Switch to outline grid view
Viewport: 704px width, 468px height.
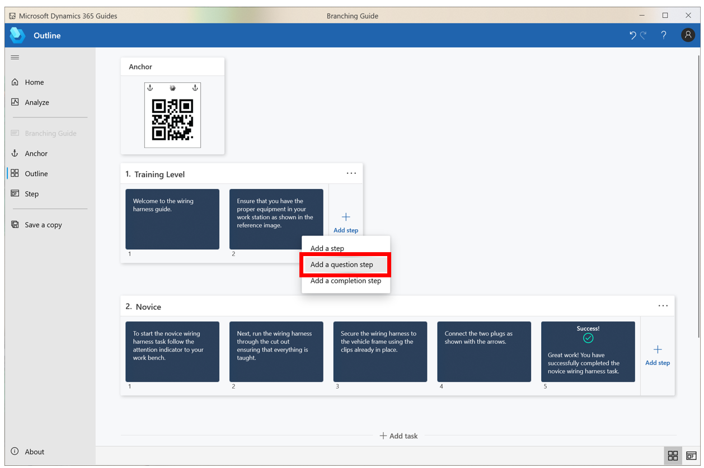click(673, 455)
